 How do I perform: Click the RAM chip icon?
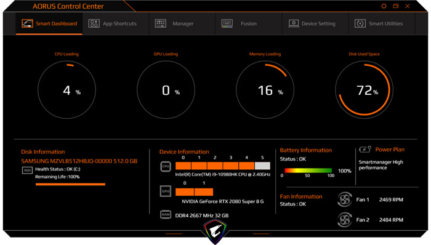[166, 214]
